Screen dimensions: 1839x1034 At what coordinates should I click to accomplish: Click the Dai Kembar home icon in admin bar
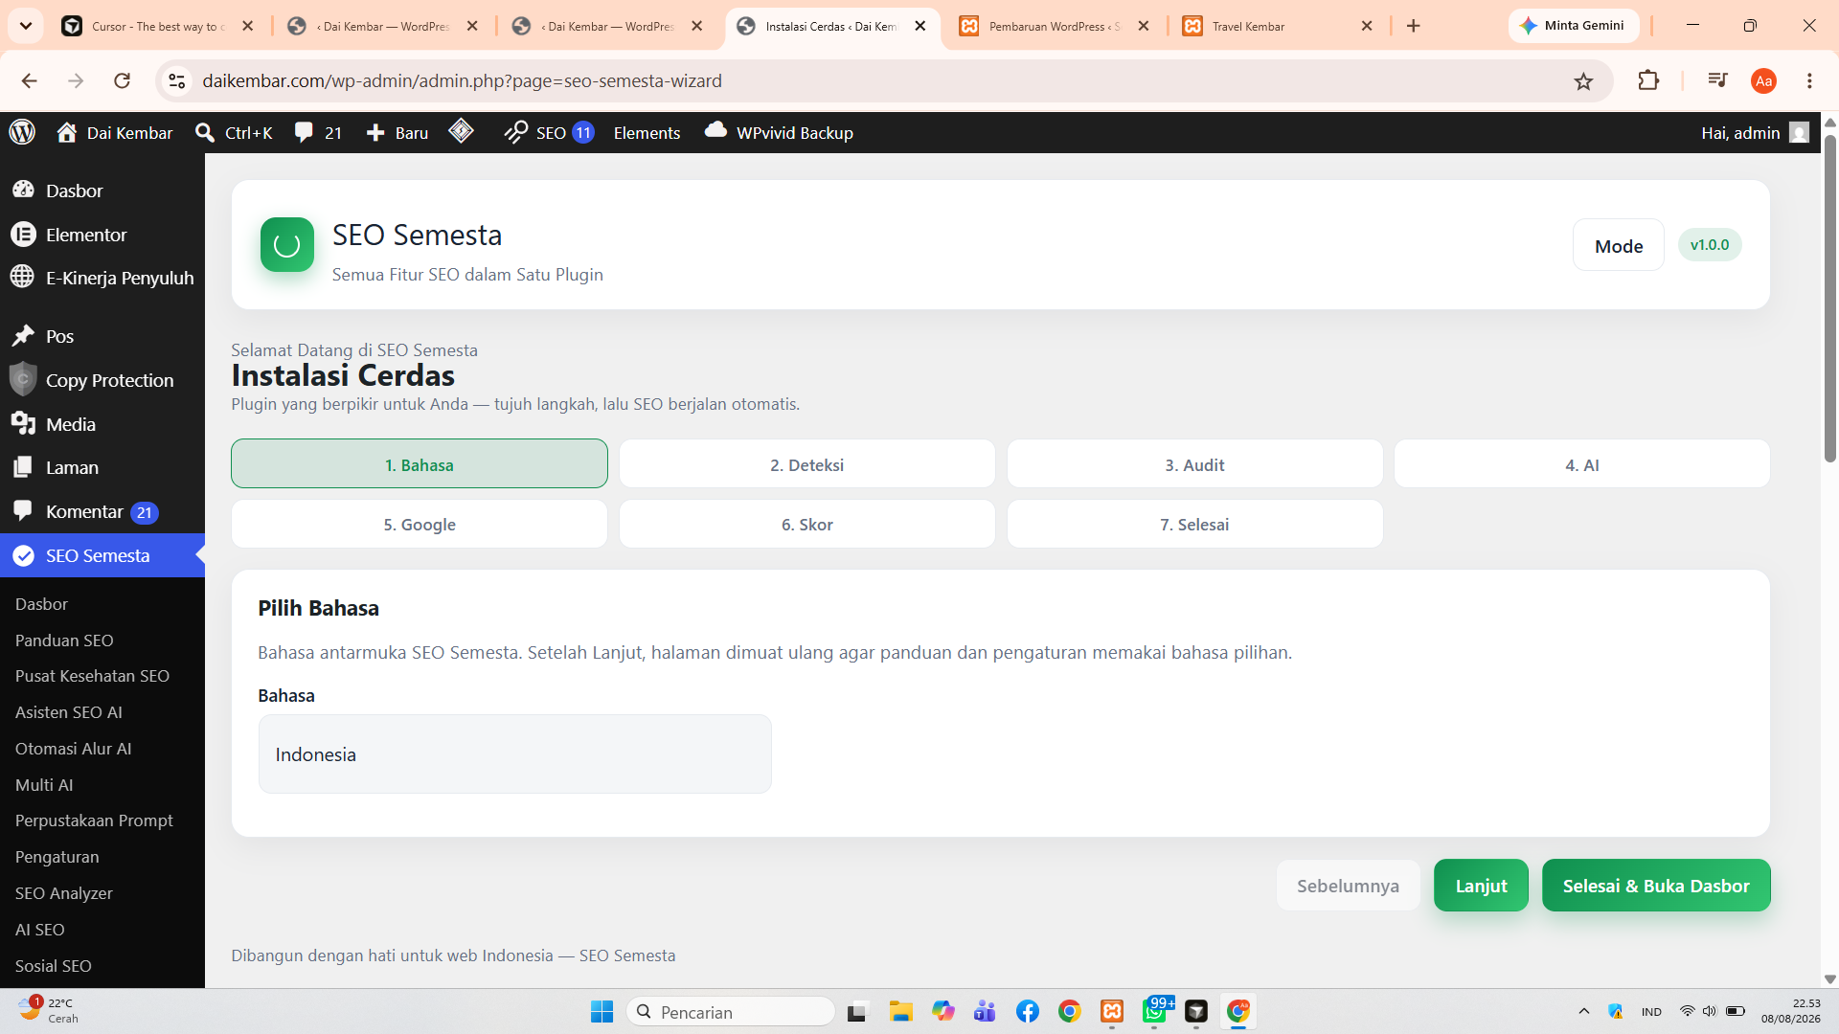point(66,132)
